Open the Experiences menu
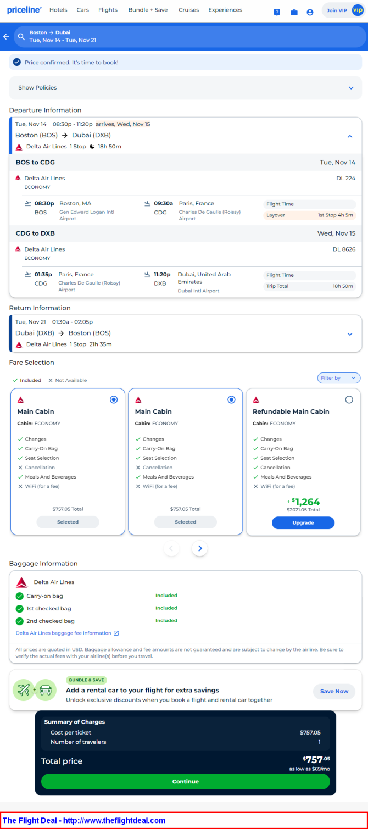Viewport: 368px width, 829px height. [225, 10]
